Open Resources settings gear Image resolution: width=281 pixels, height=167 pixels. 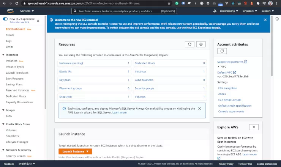click(x=201, y=44)
